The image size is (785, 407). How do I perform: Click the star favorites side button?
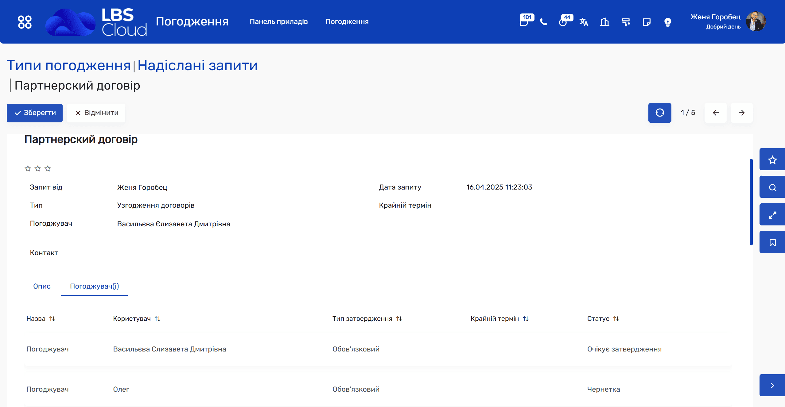[772, 159]
